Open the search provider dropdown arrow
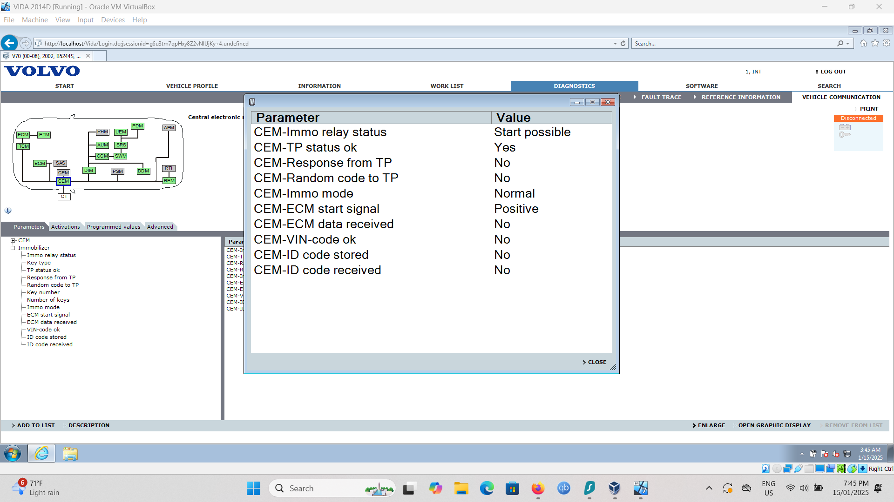Viewport: 894px width, 502px height. point(848,43)
